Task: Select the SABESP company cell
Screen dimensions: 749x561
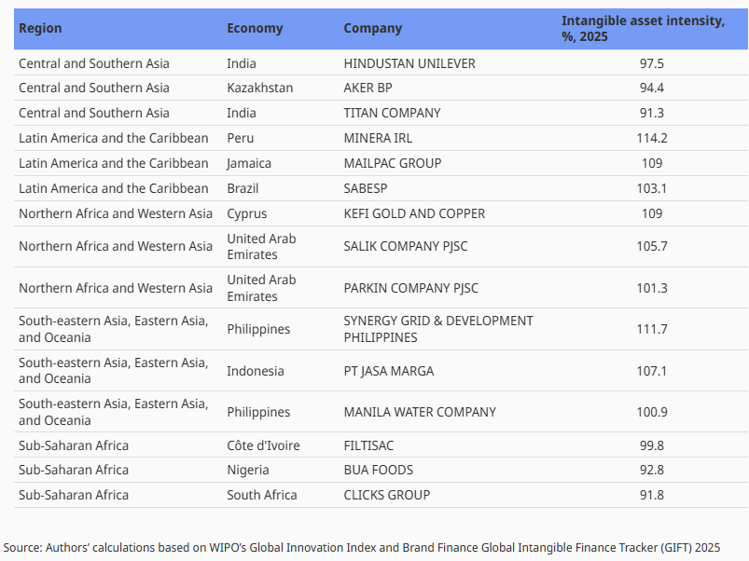Action: 366,188
